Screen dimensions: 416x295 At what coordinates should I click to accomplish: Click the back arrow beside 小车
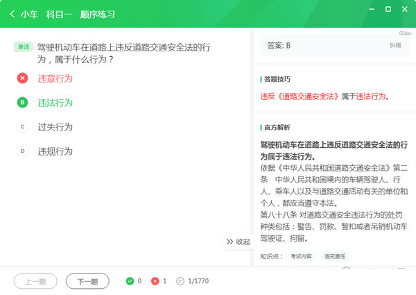[x=12, y=14]
